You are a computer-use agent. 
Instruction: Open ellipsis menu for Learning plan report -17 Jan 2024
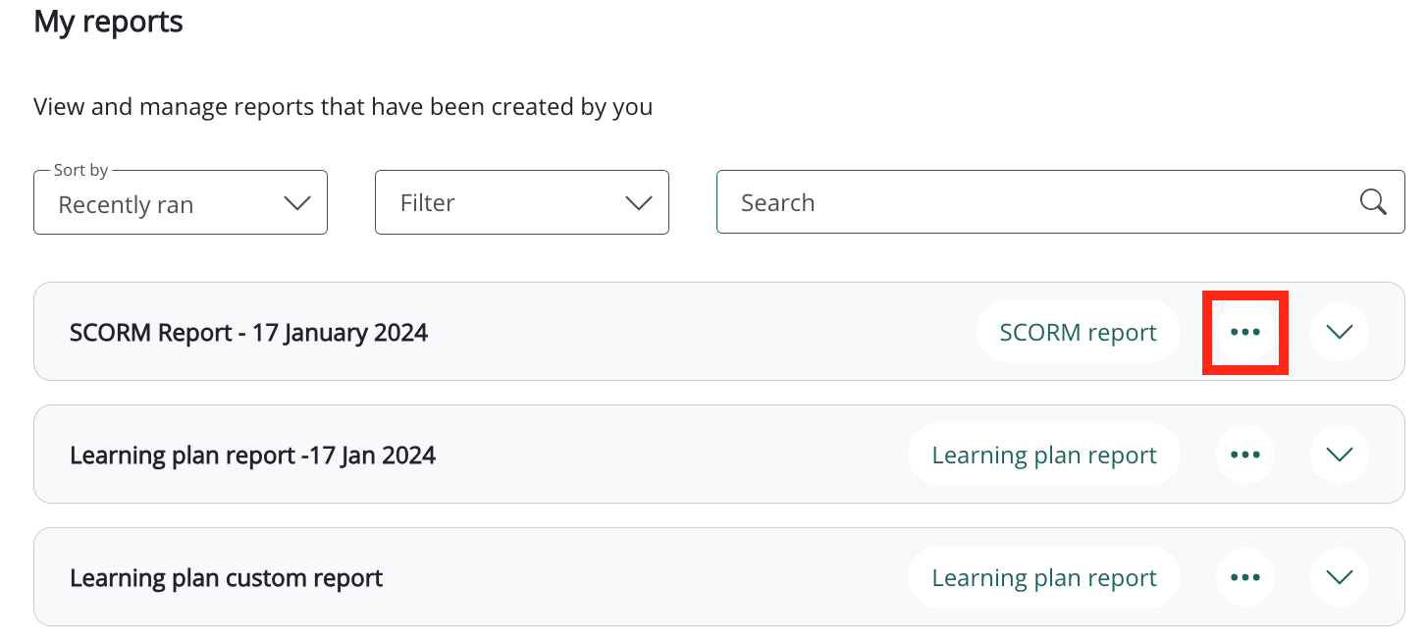pos(1244,455)
